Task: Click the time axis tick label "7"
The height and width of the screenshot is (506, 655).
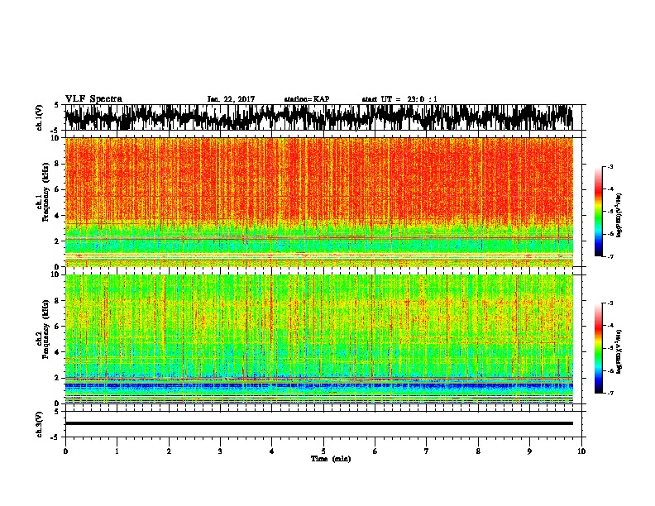Action: click(x=427, y=451)
